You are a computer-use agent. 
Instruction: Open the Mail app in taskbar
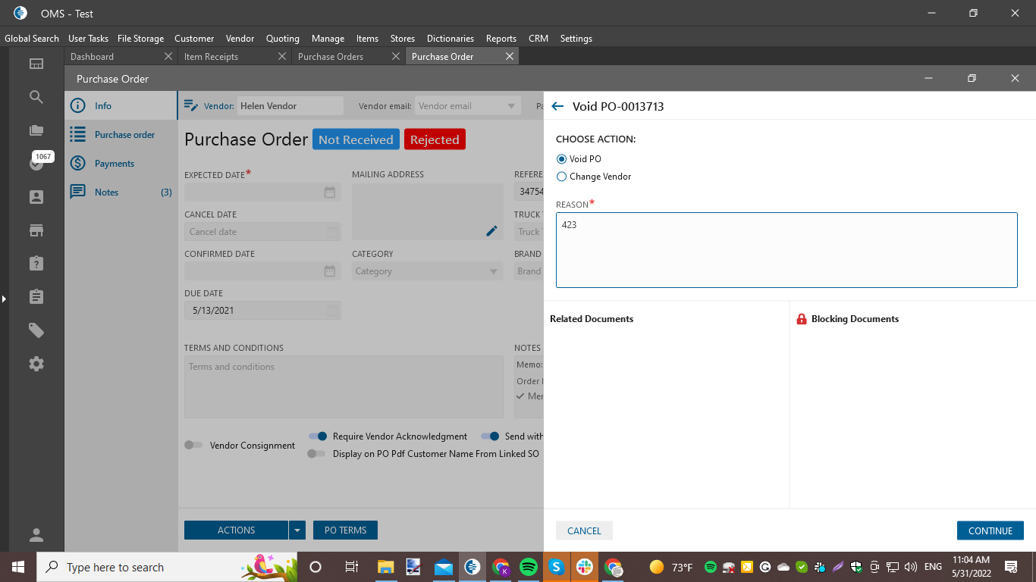444,567
